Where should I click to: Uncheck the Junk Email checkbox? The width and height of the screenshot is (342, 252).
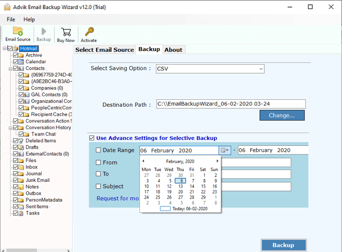(x=16, y=180)
